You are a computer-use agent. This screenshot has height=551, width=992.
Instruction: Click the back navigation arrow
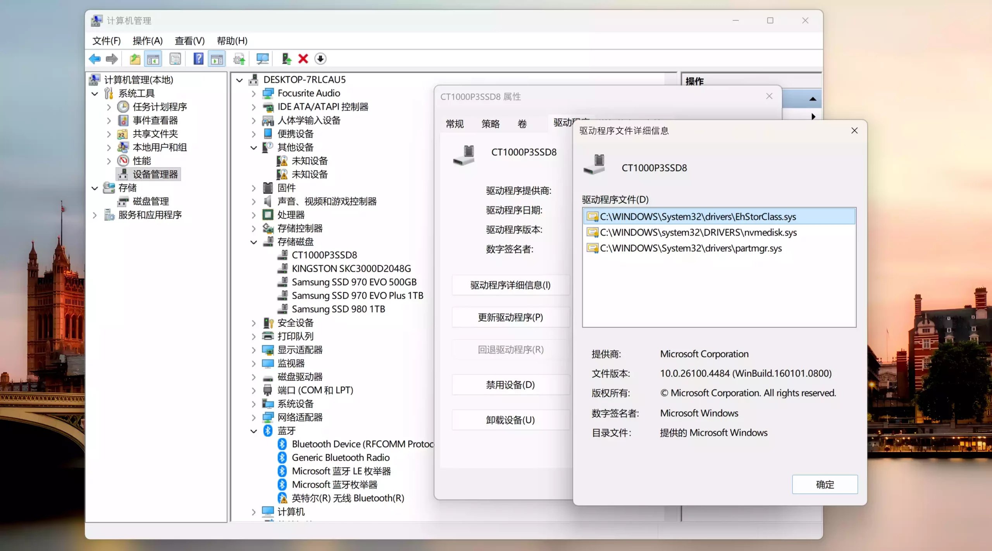pyautogui.click(x=94, y=59)
